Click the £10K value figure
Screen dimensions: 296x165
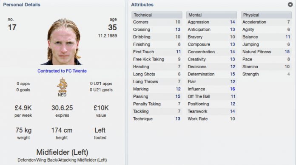tap(101, 108)
